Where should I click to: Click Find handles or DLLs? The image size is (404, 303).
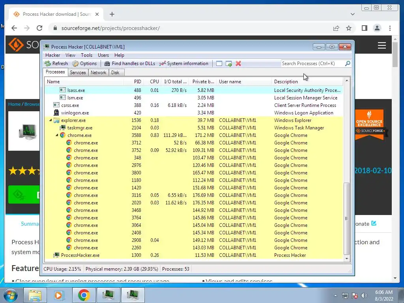coord(129,64)
